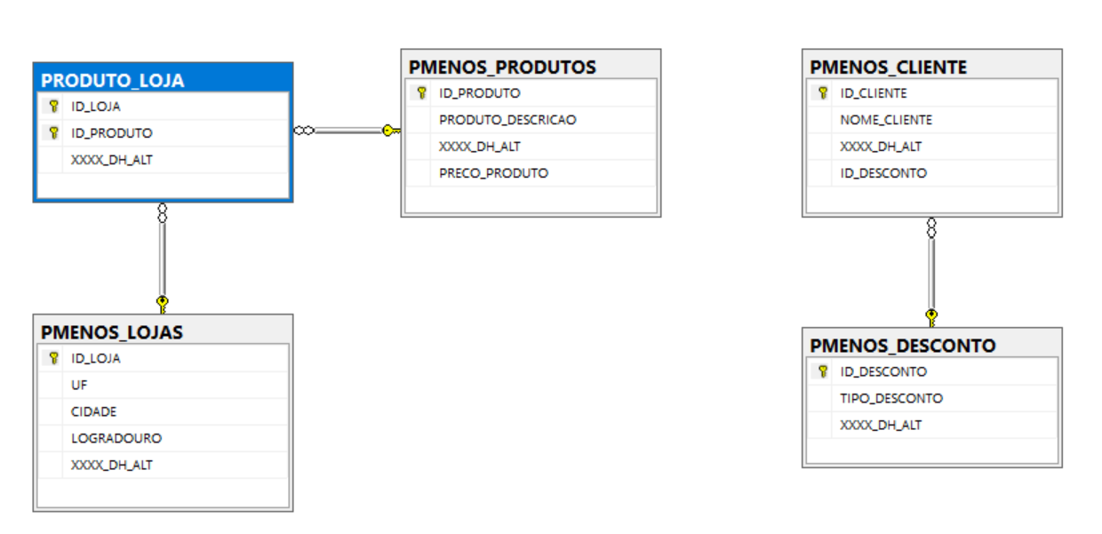Screen dimensions: 1102x534
Task: Click the yellow key endpoint at PMENOS_PRODUTOS relationship
Action: 390,132
